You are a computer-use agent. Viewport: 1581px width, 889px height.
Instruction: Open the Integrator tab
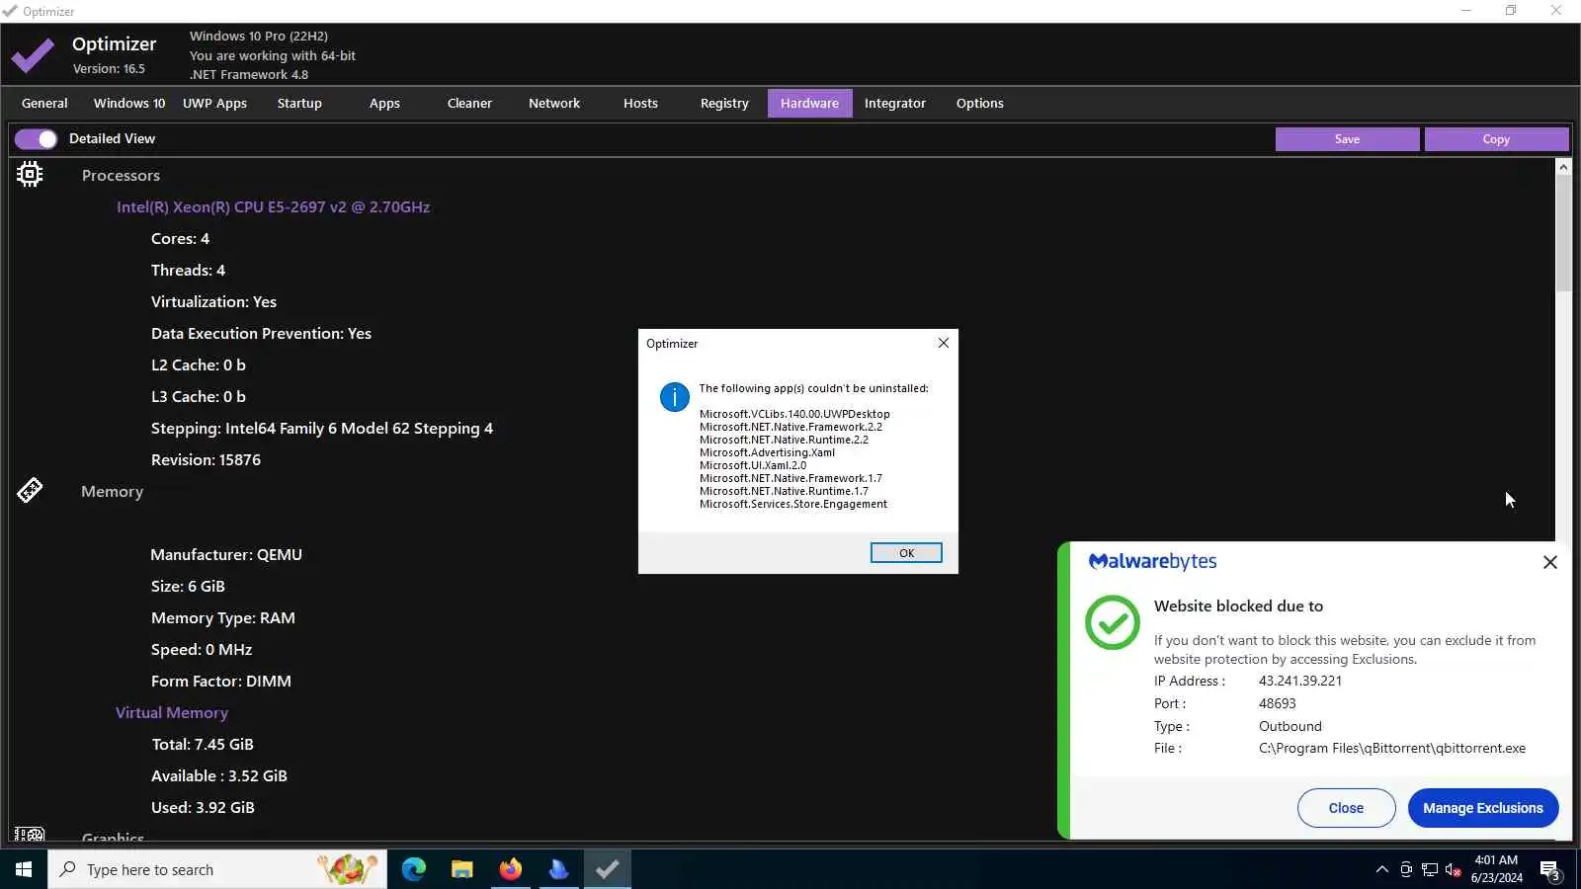click(x=895, y=103)
